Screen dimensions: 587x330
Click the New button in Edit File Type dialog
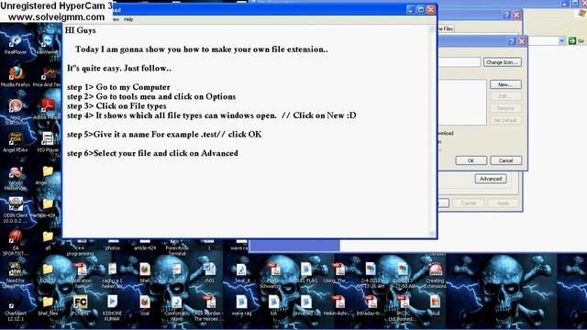coord(505,84)
